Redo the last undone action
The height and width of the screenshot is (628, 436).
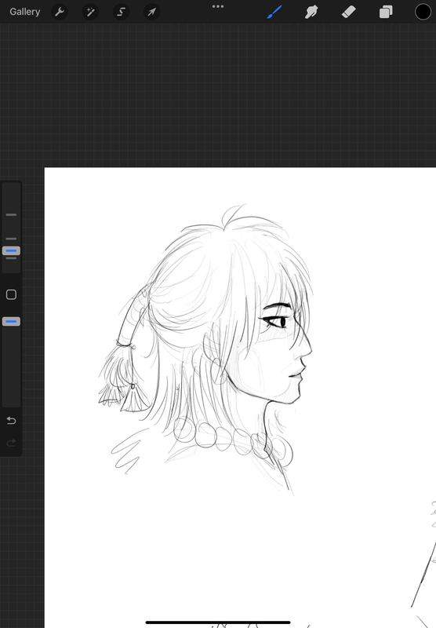(11, 443)
